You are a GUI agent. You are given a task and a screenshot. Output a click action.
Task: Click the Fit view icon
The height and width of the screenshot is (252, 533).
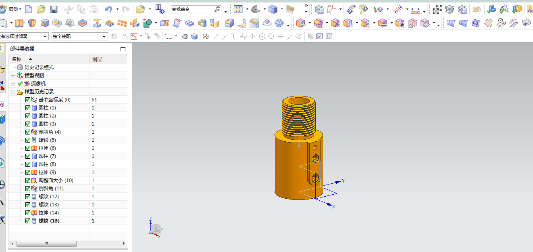pyautogui.click(x=238, y=9)
